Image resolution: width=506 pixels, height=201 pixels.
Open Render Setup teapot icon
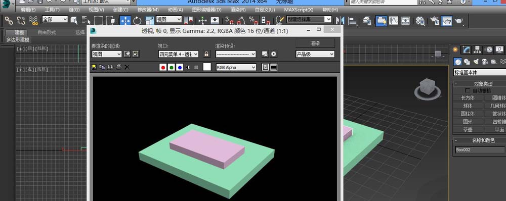[435, 21]
